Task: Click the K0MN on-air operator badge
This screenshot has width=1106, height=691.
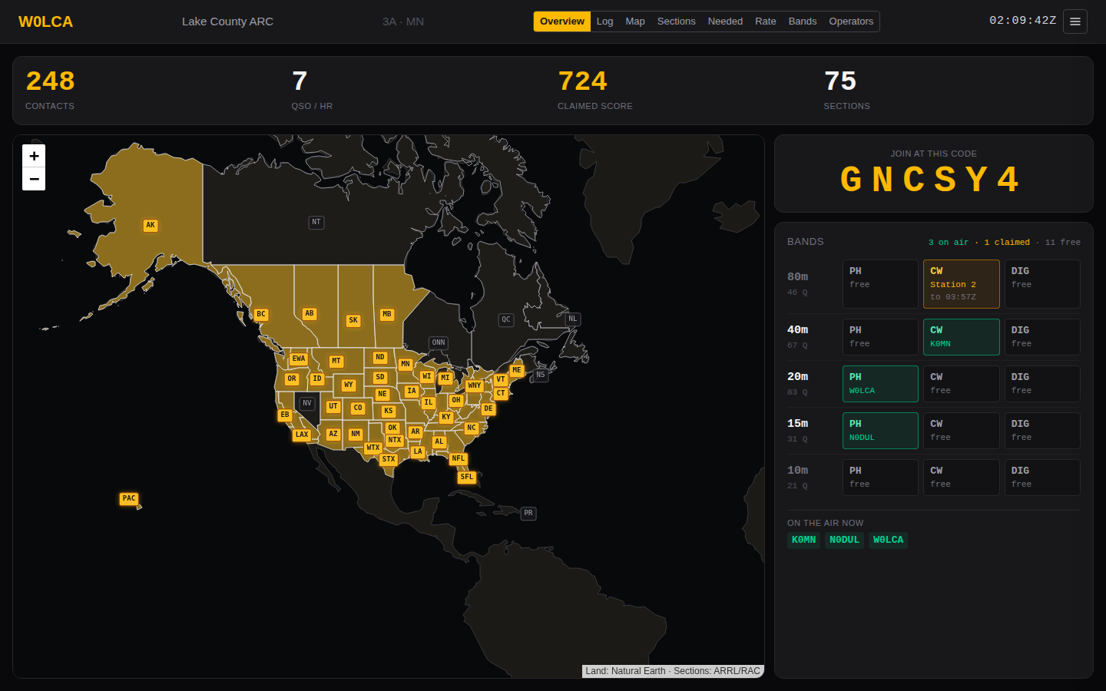Action: coord(803,541)
